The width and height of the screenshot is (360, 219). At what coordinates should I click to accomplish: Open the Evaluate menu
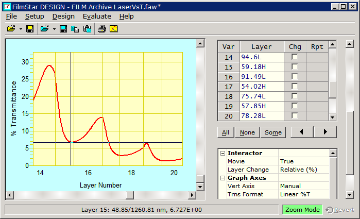click(97, 16)
